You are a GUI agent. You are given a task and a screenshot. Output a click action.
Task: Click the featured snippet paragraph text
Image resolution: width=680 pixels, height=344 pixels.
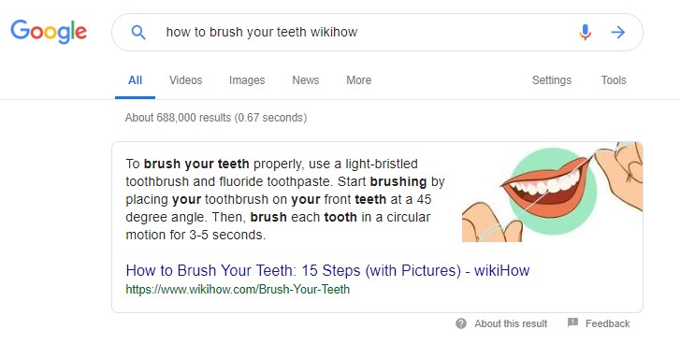coord(285,199)
